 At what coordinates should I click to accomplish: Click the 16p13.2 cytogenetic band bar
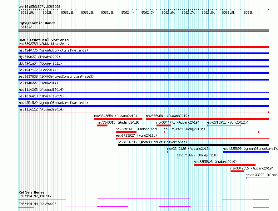pyautogui.click(x=144, y=30)
